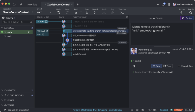195x112 pixels.
Task: Switch to the New Tab tab
Action: click(32, 5)
